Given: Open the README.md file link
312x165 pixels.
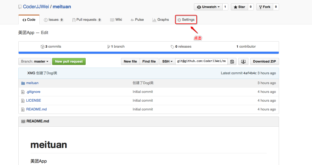Looking at the screenshot, I should click(36, 109).
